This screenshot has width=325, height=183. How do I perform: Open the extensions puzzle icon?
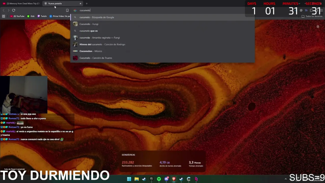311,10
